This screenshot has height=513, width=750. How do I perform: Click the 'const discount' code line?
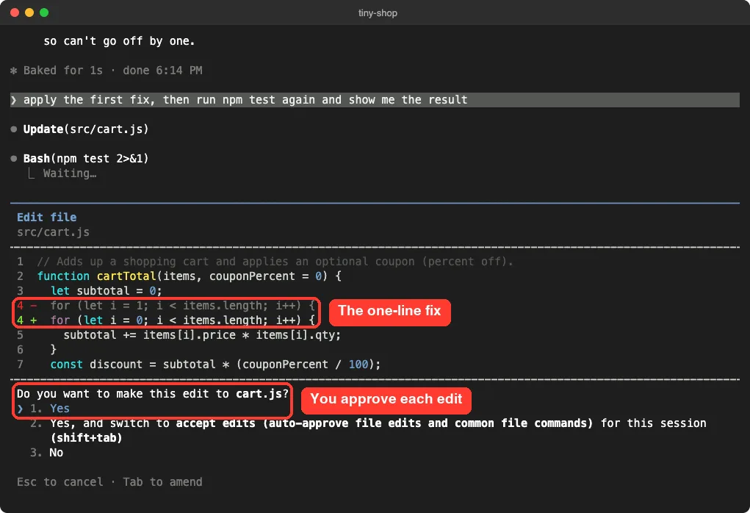[215, 365]
